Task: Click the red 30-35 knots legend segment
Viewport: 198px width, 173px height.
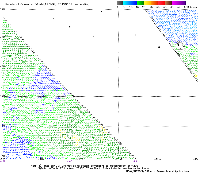Action: pyautogui.click(x=162, y=3)
